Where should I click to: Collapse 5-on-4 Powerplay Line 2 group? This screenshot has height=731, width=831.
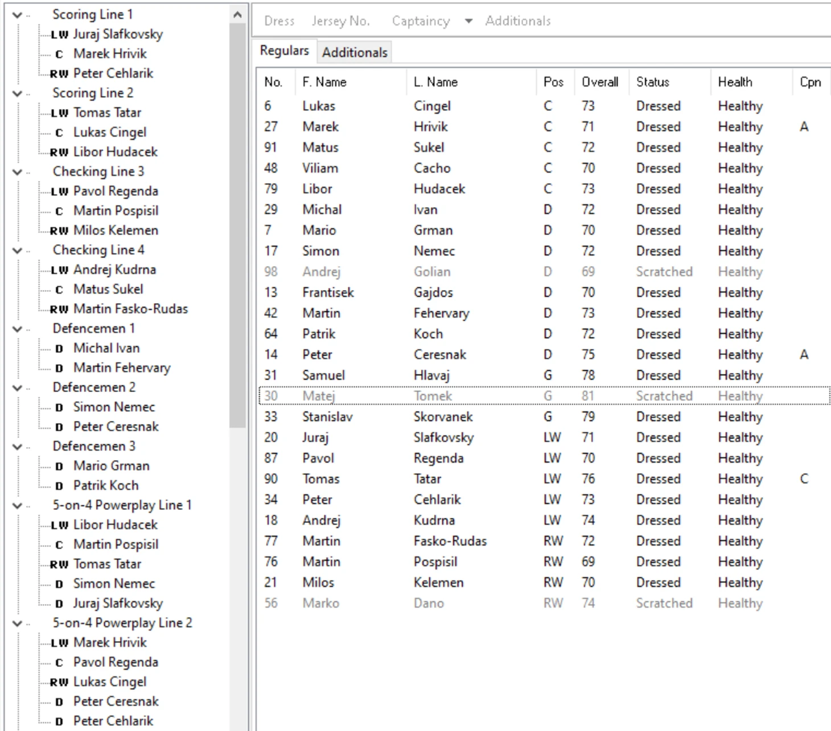click(x=18, y=623)
